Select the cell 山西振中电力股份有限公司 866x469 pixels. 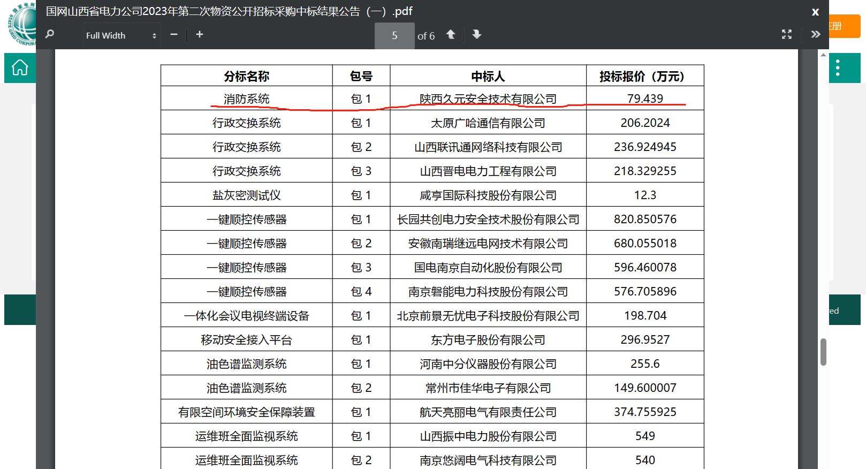click(x=488, y=436)
